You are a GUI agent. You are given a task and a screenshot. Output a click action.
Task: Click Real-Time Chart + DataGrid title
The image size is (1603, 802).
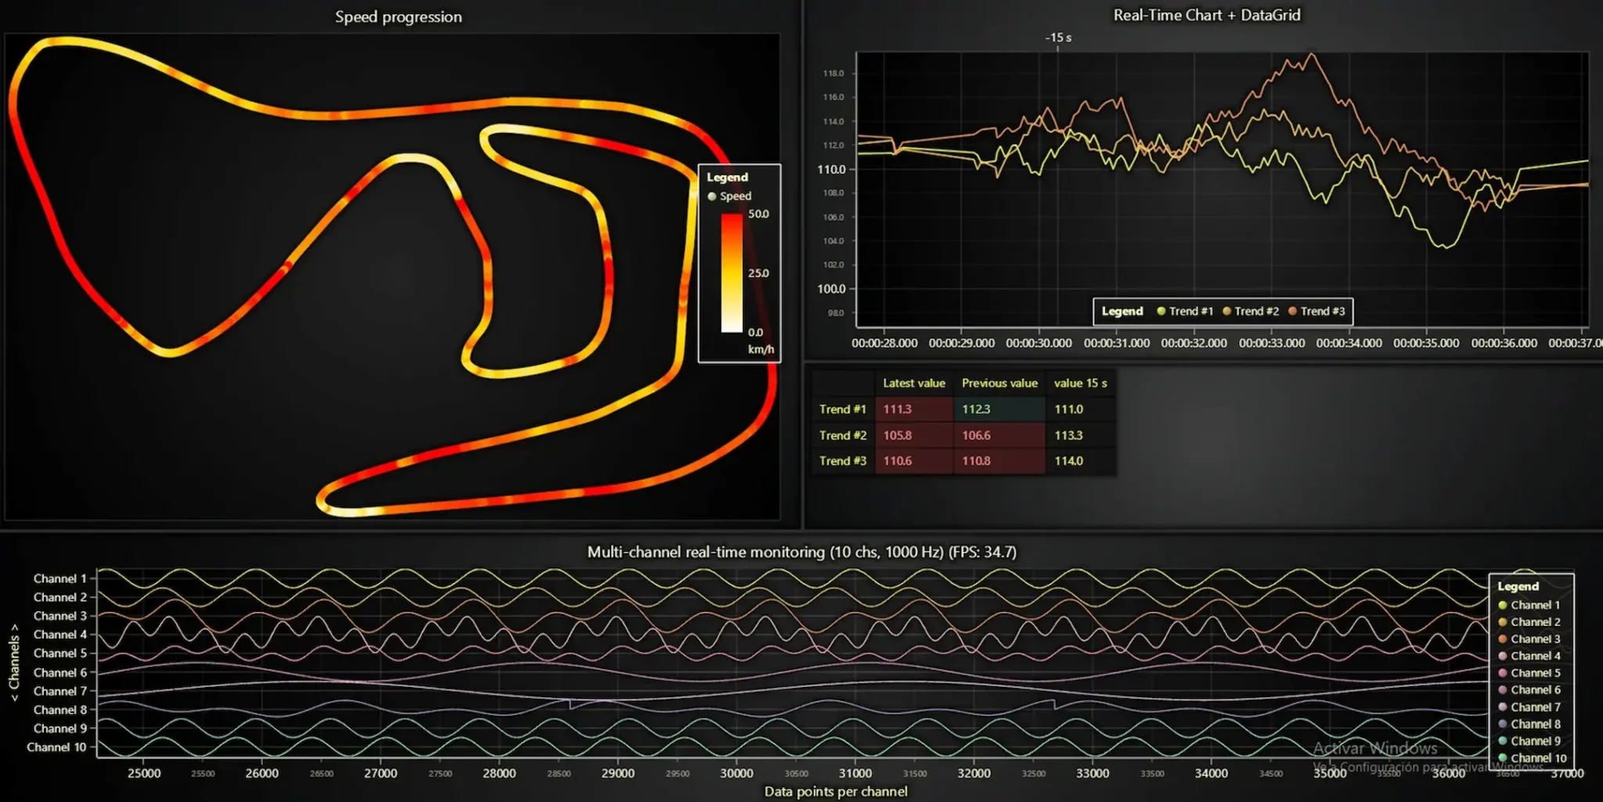(x=1207, y=15)
